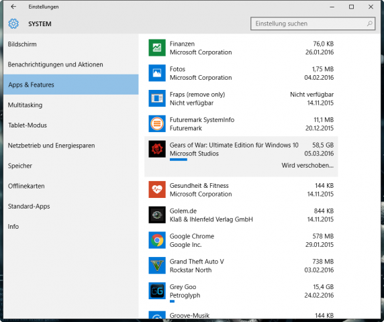Click the date 05.03.2016
The image size is (384, 322).
(x=319, y=154)
